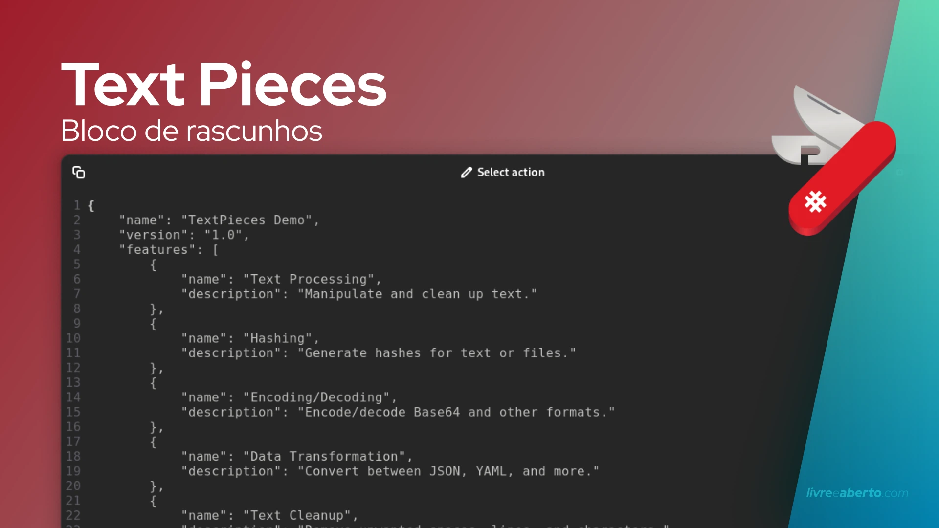
Task: Click the Select action label text
Action: pos(511,172)
